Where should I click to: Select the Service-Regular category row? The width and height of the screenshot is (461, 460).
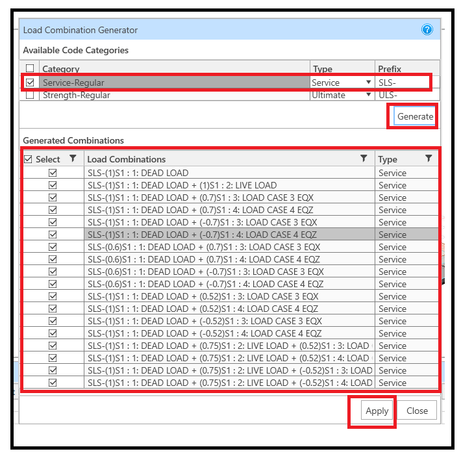175,83
